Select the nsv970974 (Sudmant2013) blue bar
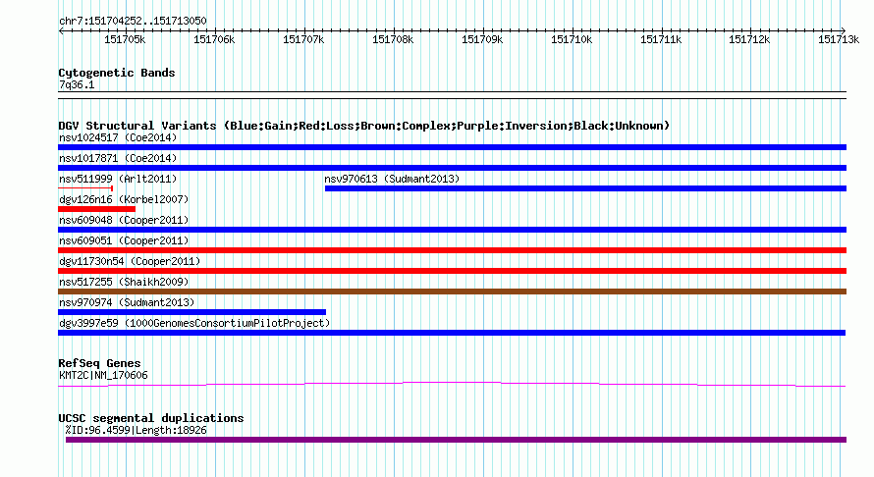This screenshot has height=477, width=874. pyautogui.click(x=191, y=312)
